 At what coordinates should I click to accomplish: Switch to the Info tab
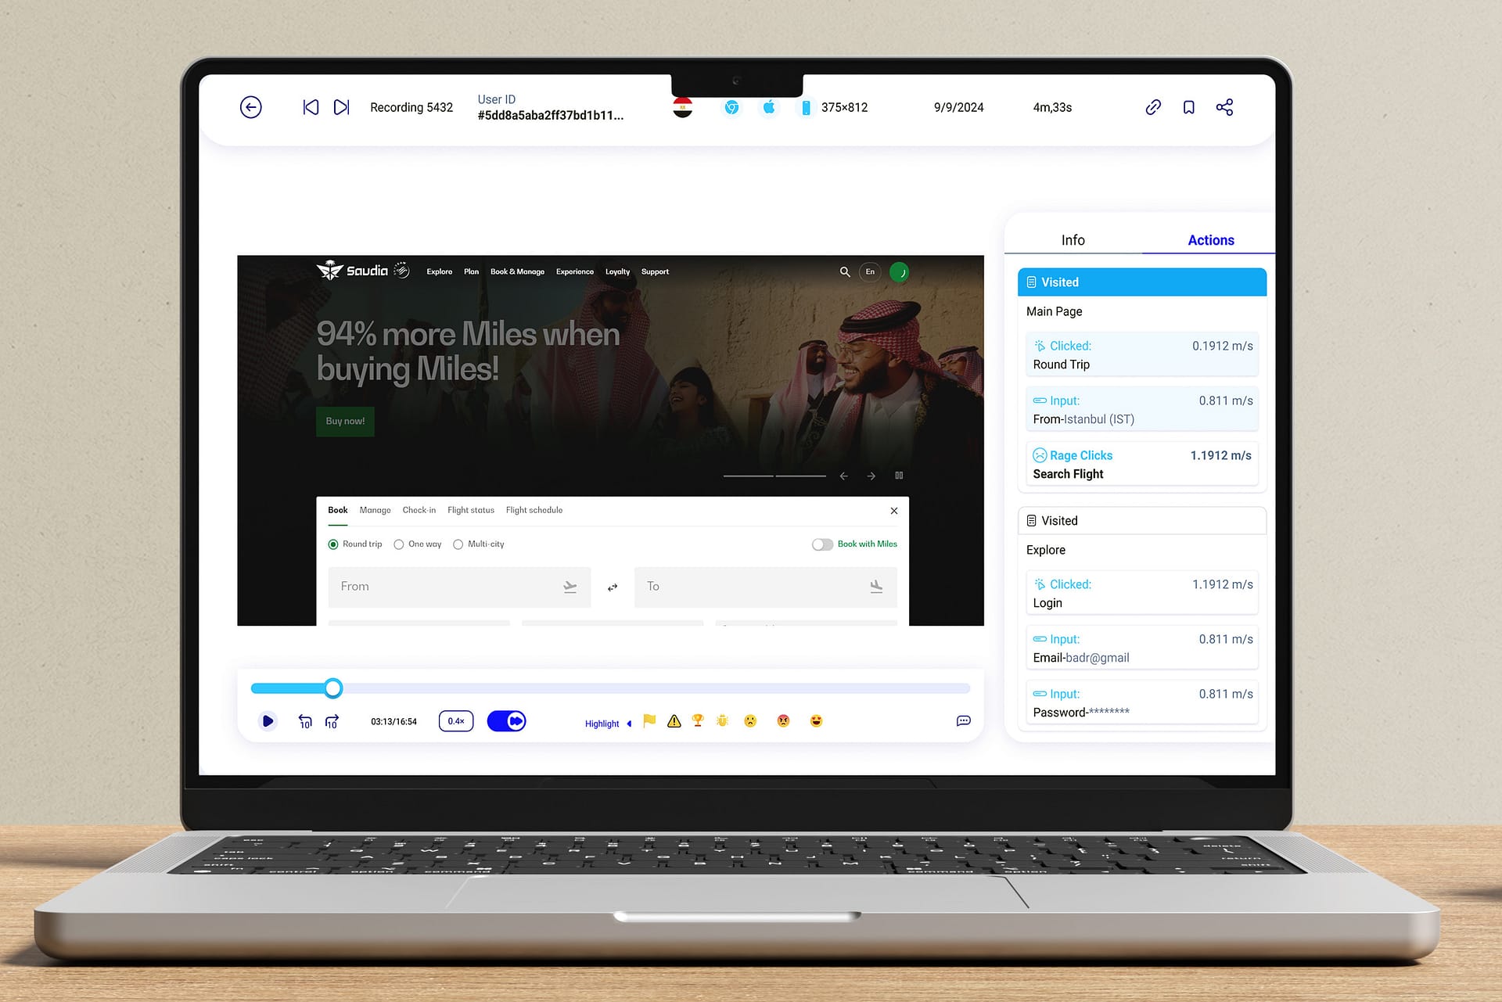tap(1073, 240)
